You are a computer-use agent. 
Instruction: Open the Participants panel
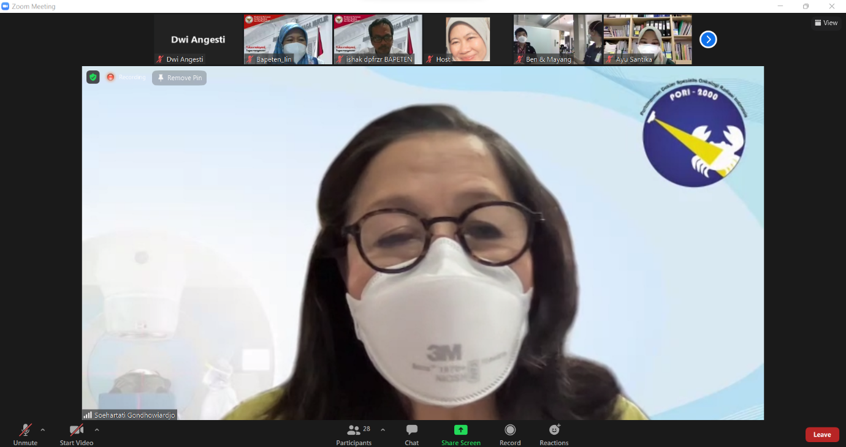(x=354, y=434)
